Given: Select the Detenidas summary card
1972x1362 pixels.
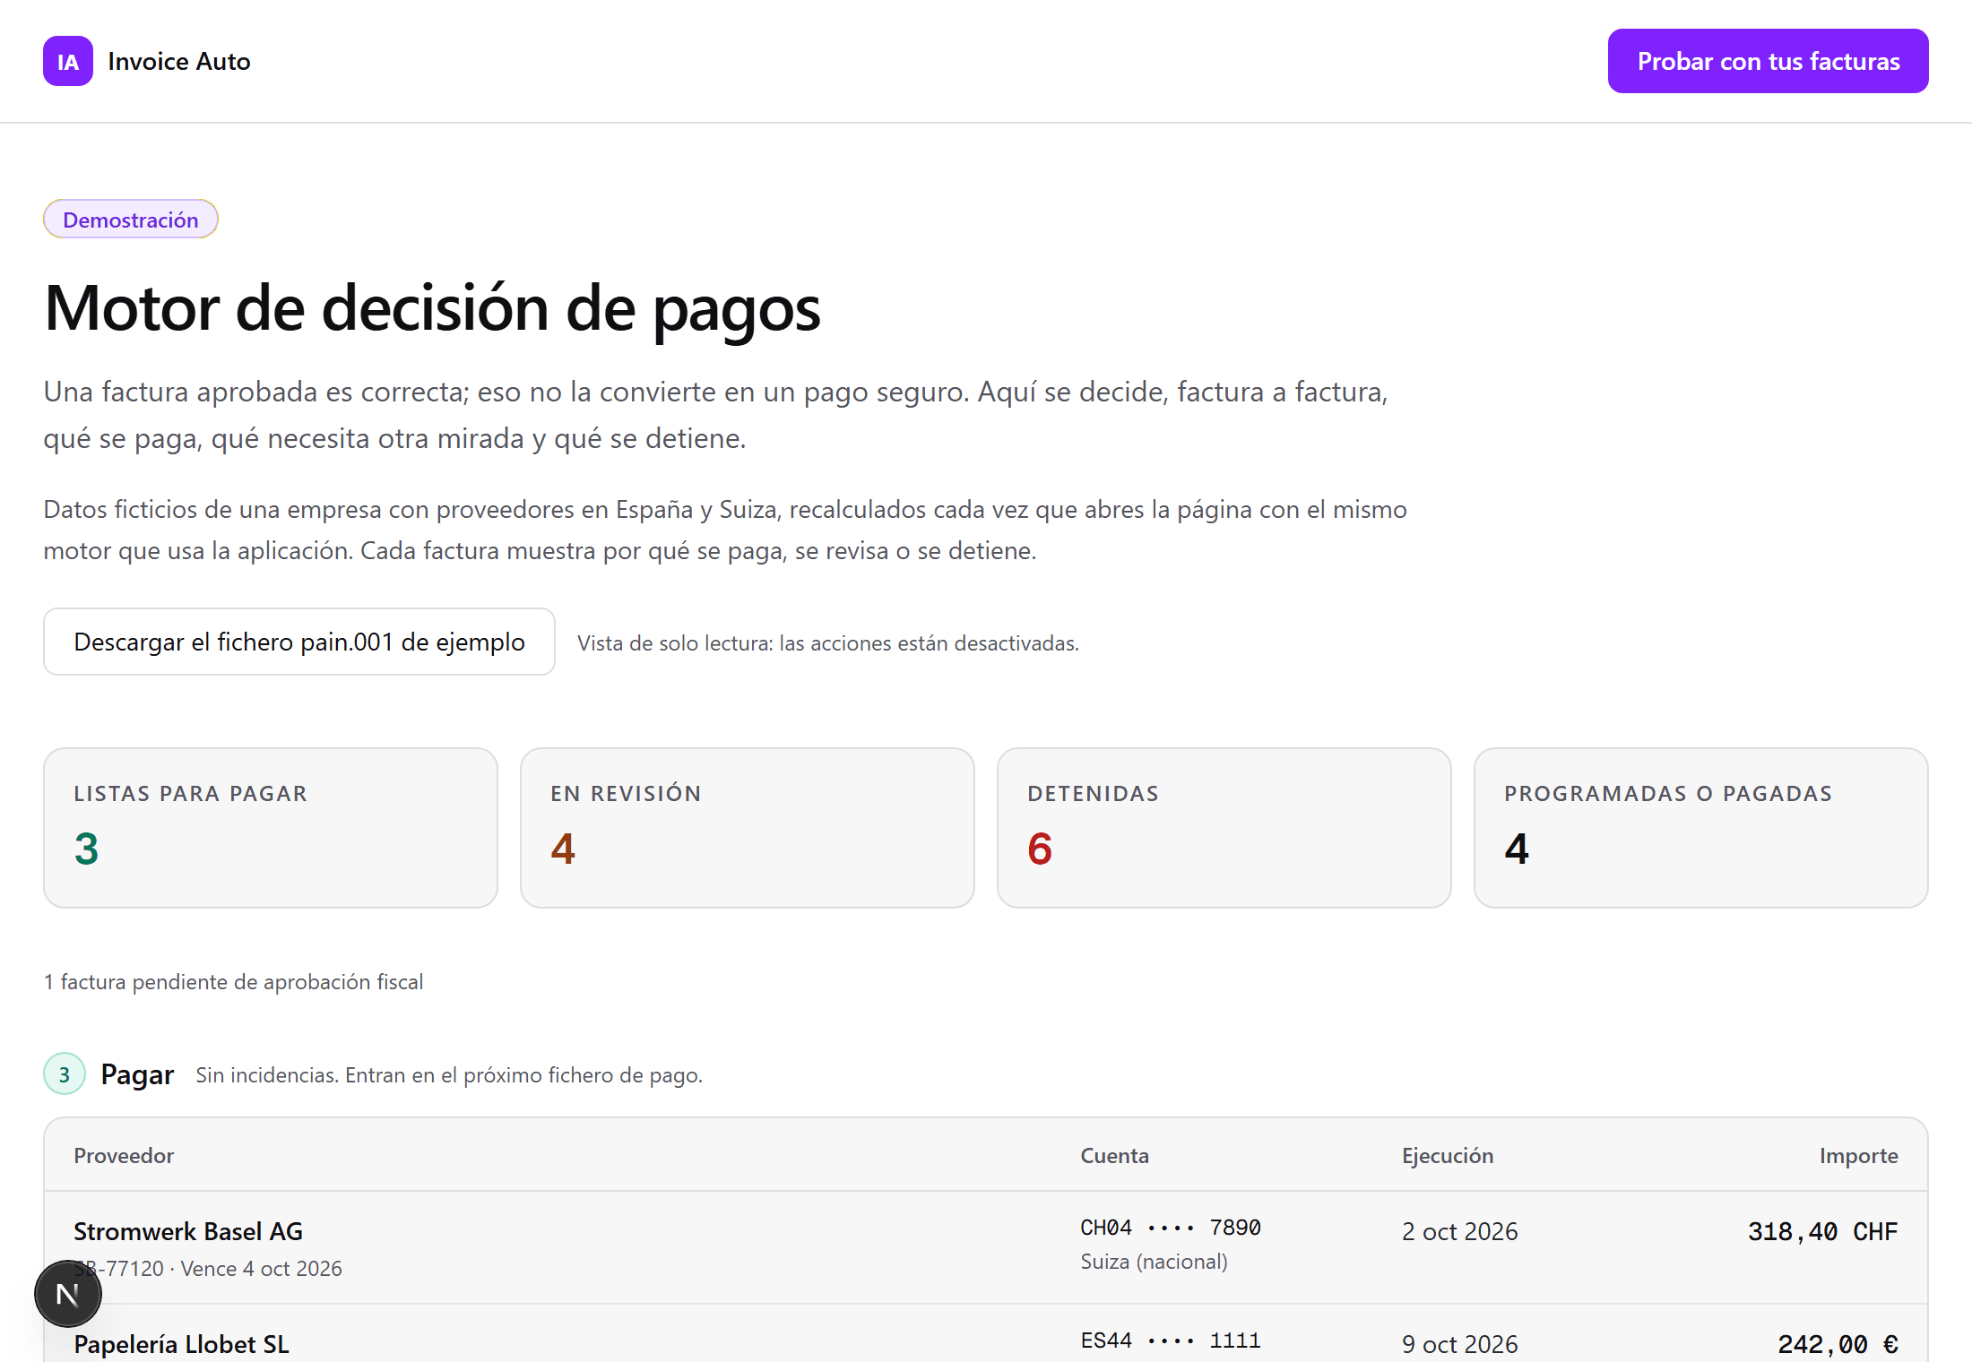Looking at the screenshot, I should click(x=1224, y=828).
